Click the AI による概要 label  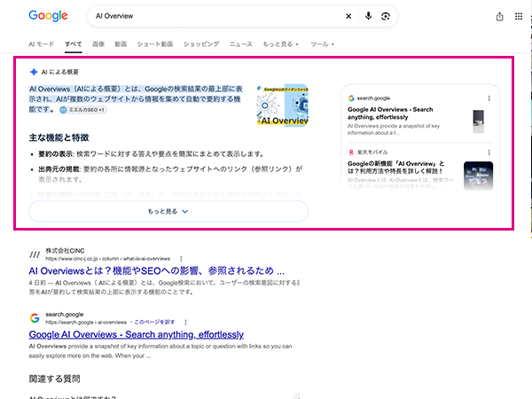click(60, 72)
